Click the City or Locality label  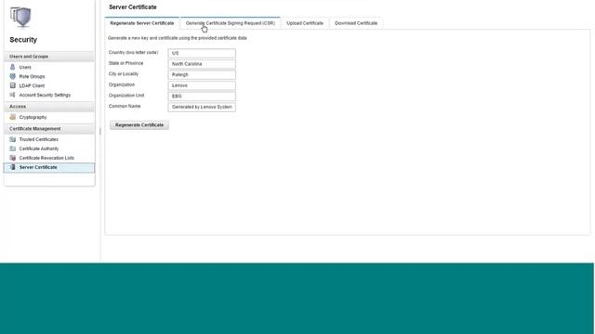click(124, 74)
